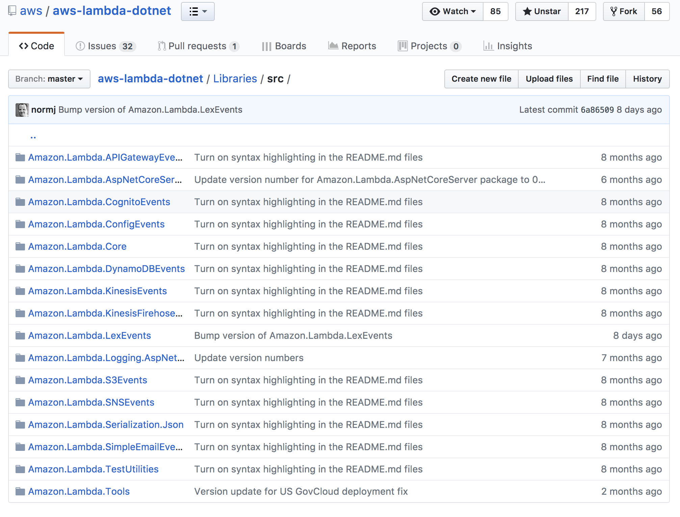Open Amazon.Lambda.DynamoDBEvents folder
This screenshot has height=517, width=680.
click(x=106, y=269)
